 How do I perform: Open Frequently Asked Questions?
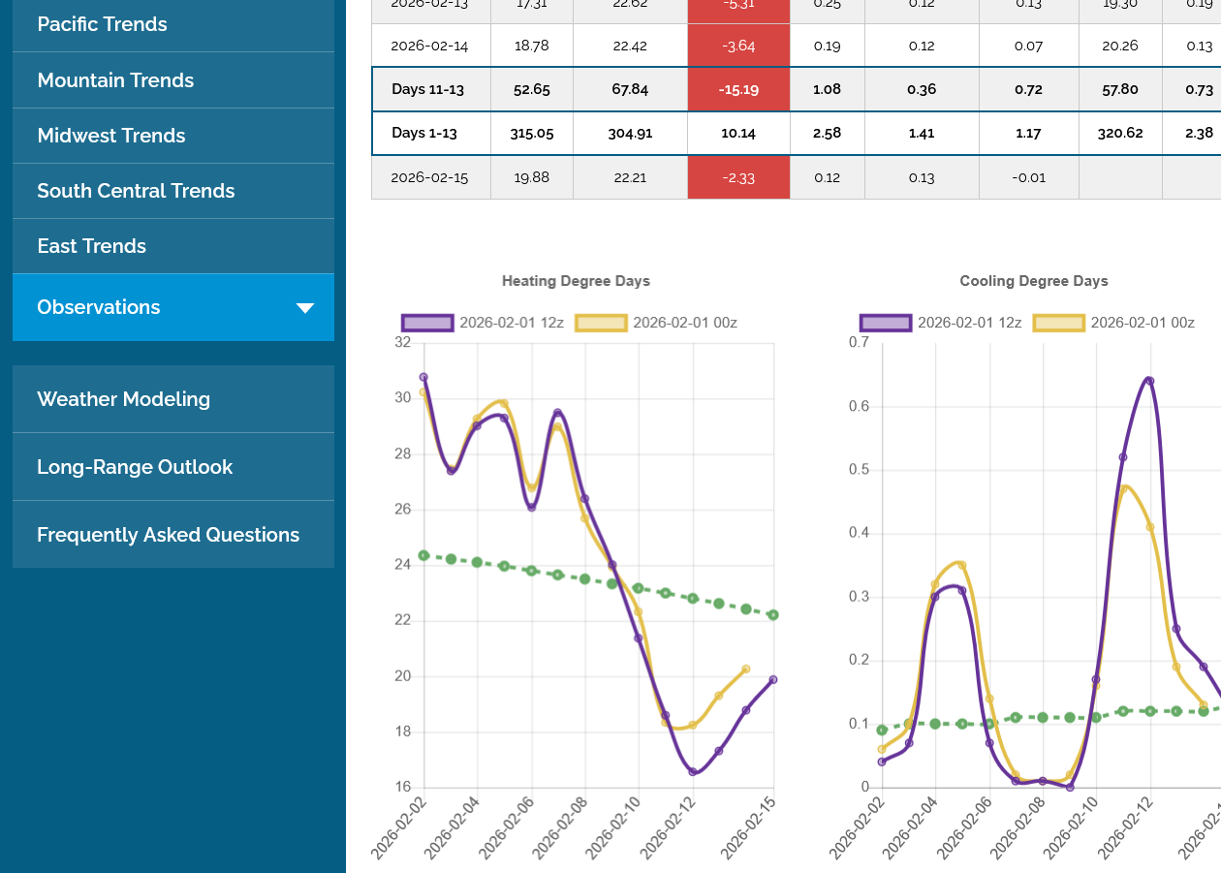pyautogui.click(x=168, y=535)
